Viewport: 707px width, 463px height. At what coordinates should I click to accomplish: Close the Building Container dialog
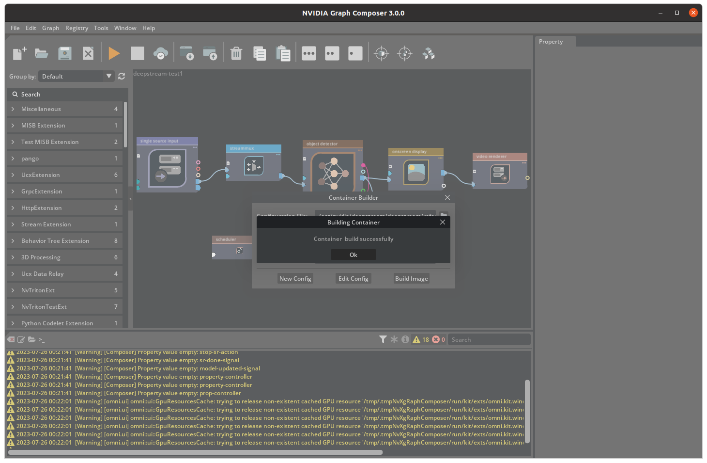coord(443,222)
